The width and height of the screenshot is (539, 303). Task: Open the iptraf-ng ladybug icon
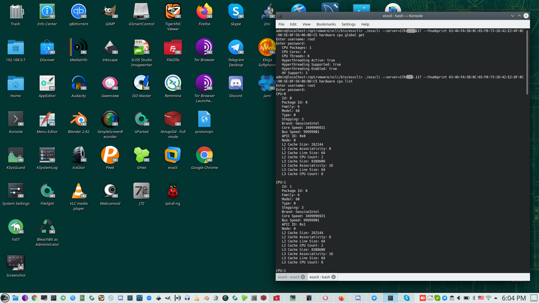[x=173, y=191]
